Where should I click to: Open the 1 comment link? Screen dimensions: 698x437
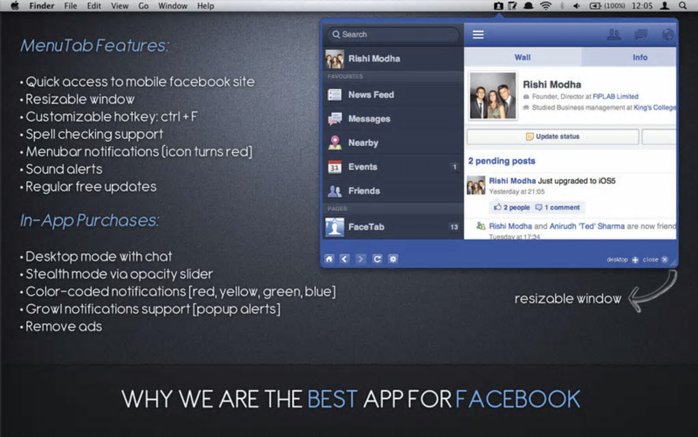pos(557,208)
